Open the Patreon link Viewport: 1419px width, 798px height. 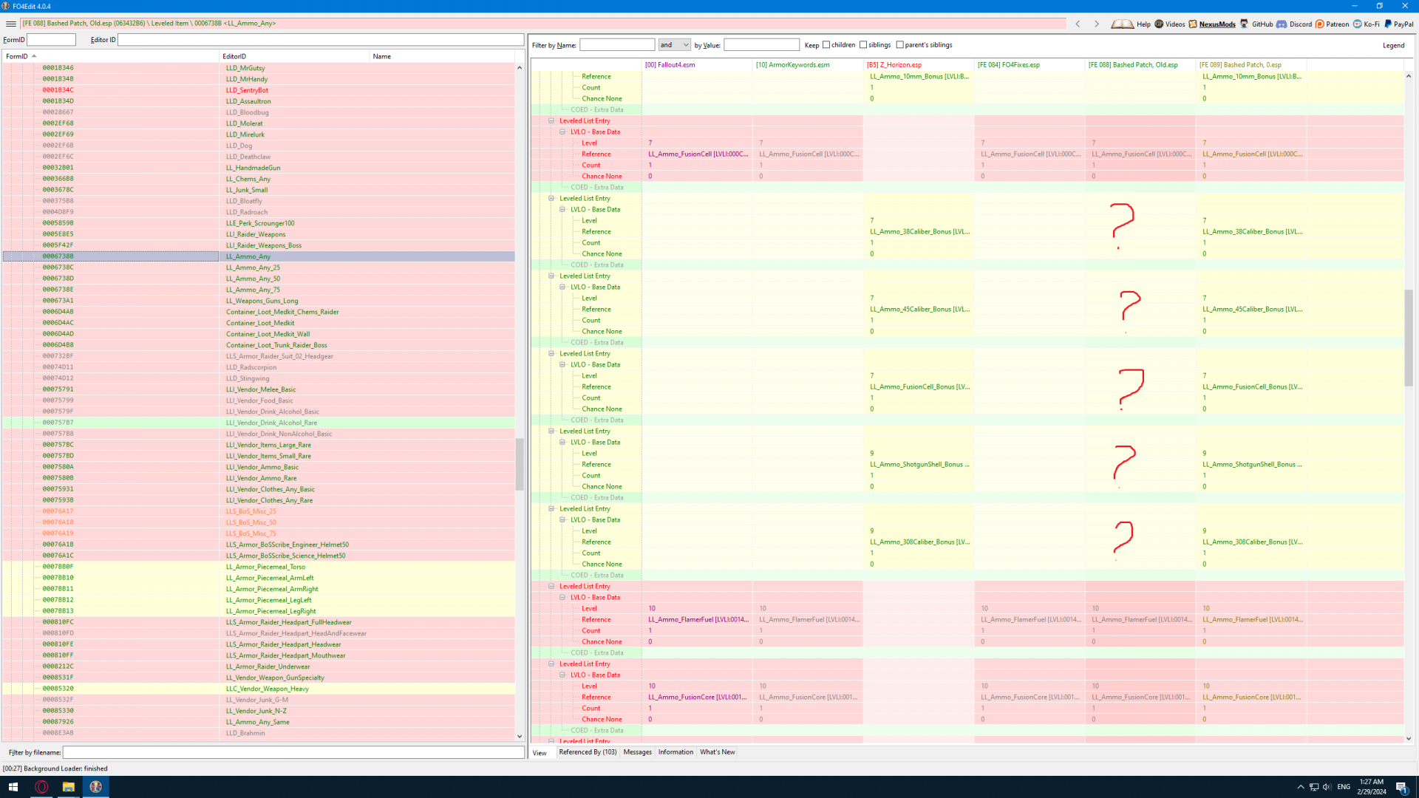pos(1337,24)
